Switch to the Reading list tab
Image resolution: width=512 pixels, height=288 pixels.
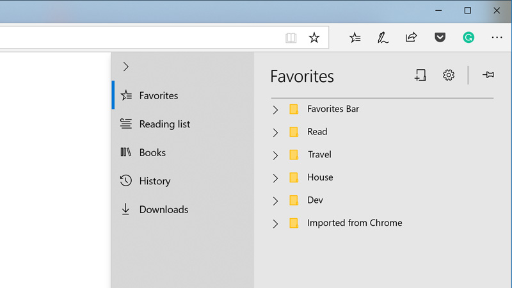click(x=164, y=124)
